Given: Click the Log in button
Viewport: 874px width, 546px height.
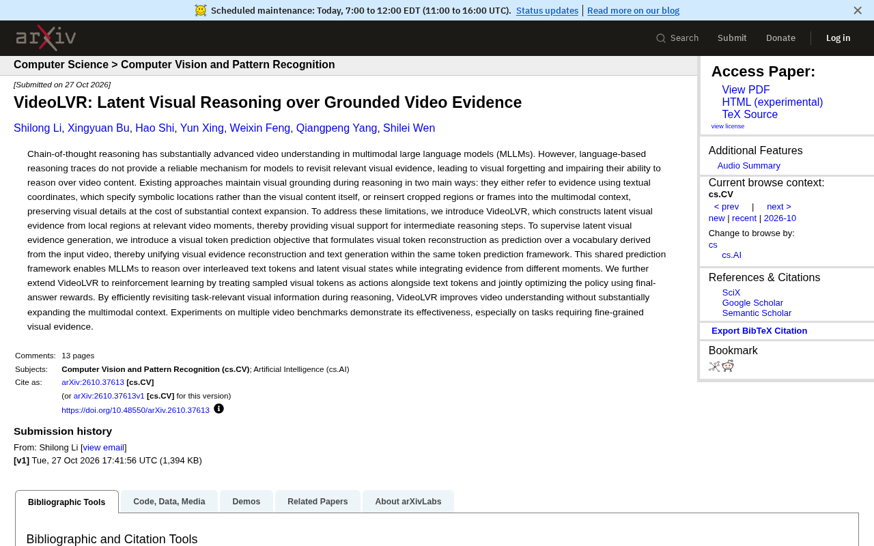Looking at the screenshot, I should (838, 38).
